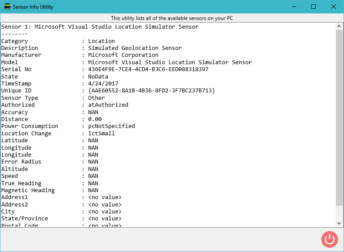The width and height of the screenshot is (344, 252).
Task: Click the Magnetic Heading label
Action: (x=28, y=190)
